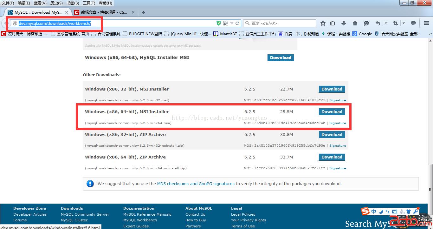Click the user account icon in IME bar
Viewport: 433px width, 229px height.
click(x=402, y=212)
